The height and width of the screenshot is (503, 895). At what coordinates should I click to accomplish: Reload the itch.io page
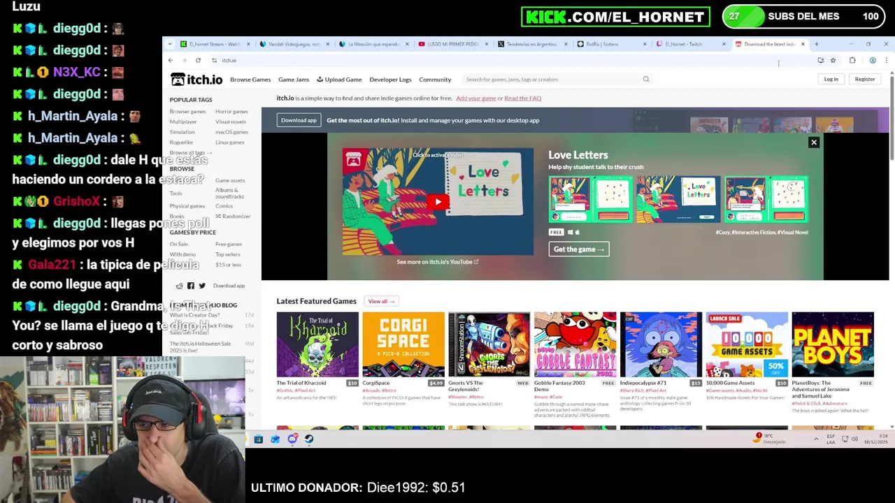[x=198, y=61]
